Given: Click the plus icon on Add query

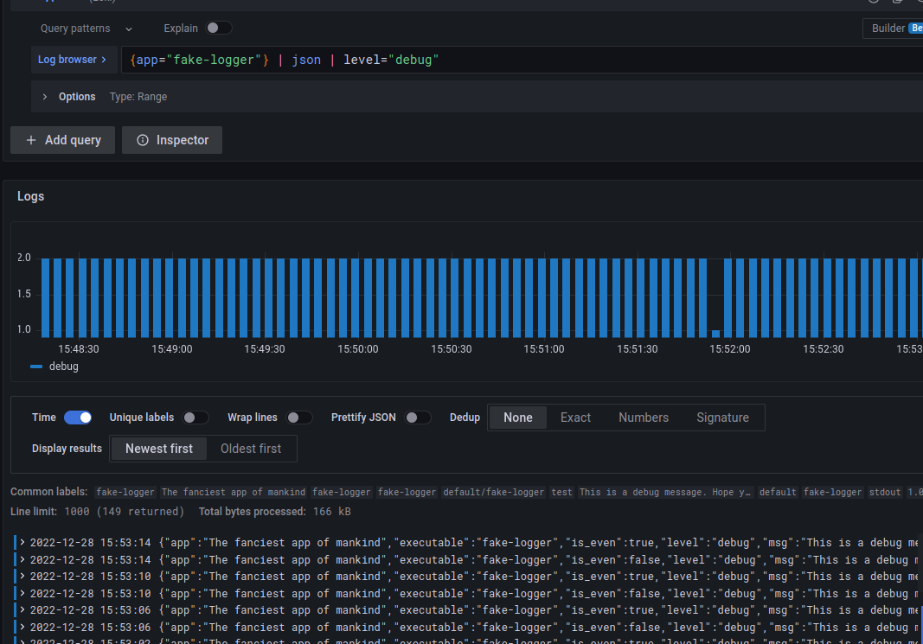Looking at the screenshot, I should tap(31, 140).
